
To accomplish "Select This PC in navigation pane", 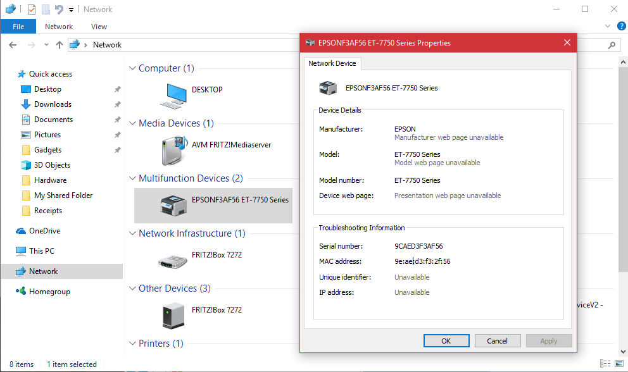I will coord(41,251).
